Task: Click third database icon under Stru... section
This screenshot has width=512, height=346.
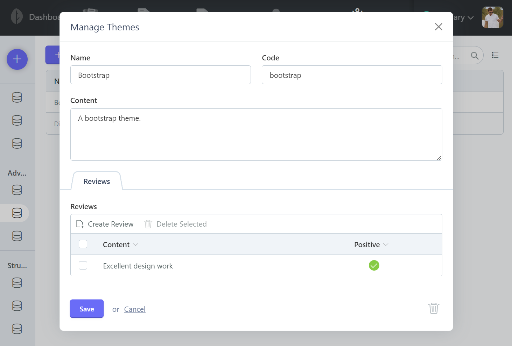Action: pyautogui.click(x=17, y=329)
